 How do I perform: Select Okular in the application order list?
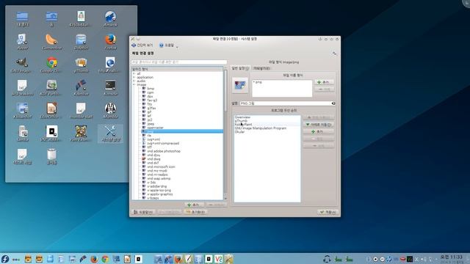[x=240, y=132]
